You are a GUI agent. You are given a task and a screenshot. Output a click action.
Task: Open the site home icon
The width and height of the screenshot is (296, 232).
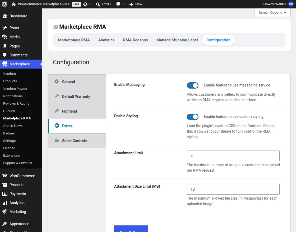click(13, 4)
